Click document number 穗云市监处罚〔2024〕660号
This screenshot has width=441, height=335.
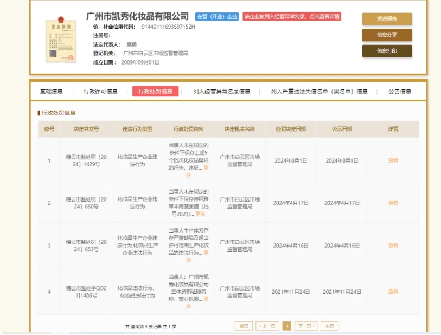(x=86, y=203)
